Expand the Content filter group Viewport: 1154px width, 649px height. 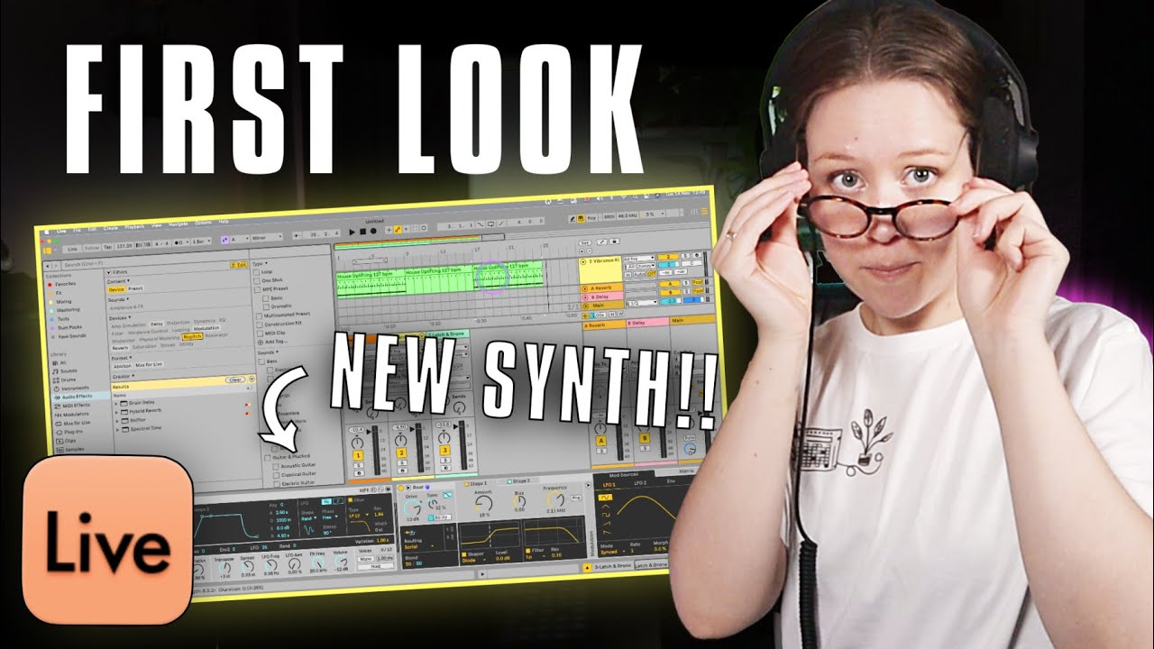119,281
